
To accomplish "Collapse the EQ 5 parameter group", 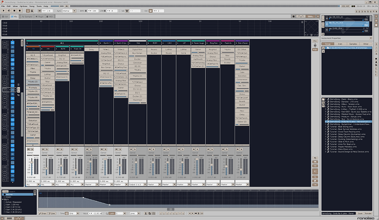I will pyautogui.click(x=3, y=200).
